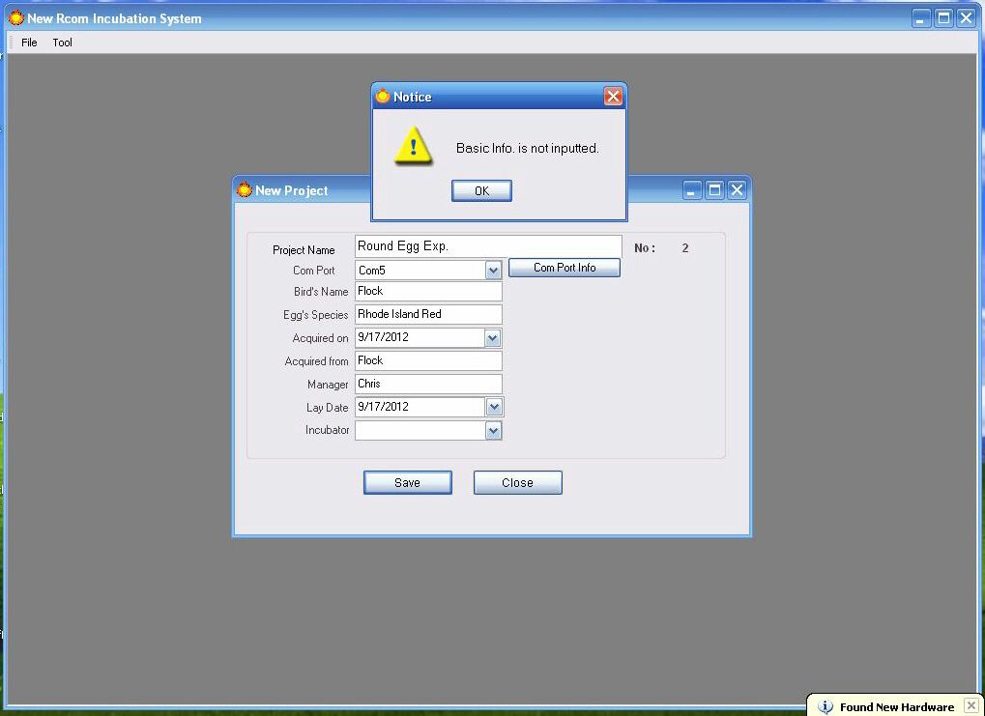
Task: Open the File menu
Action: (29, 43)
